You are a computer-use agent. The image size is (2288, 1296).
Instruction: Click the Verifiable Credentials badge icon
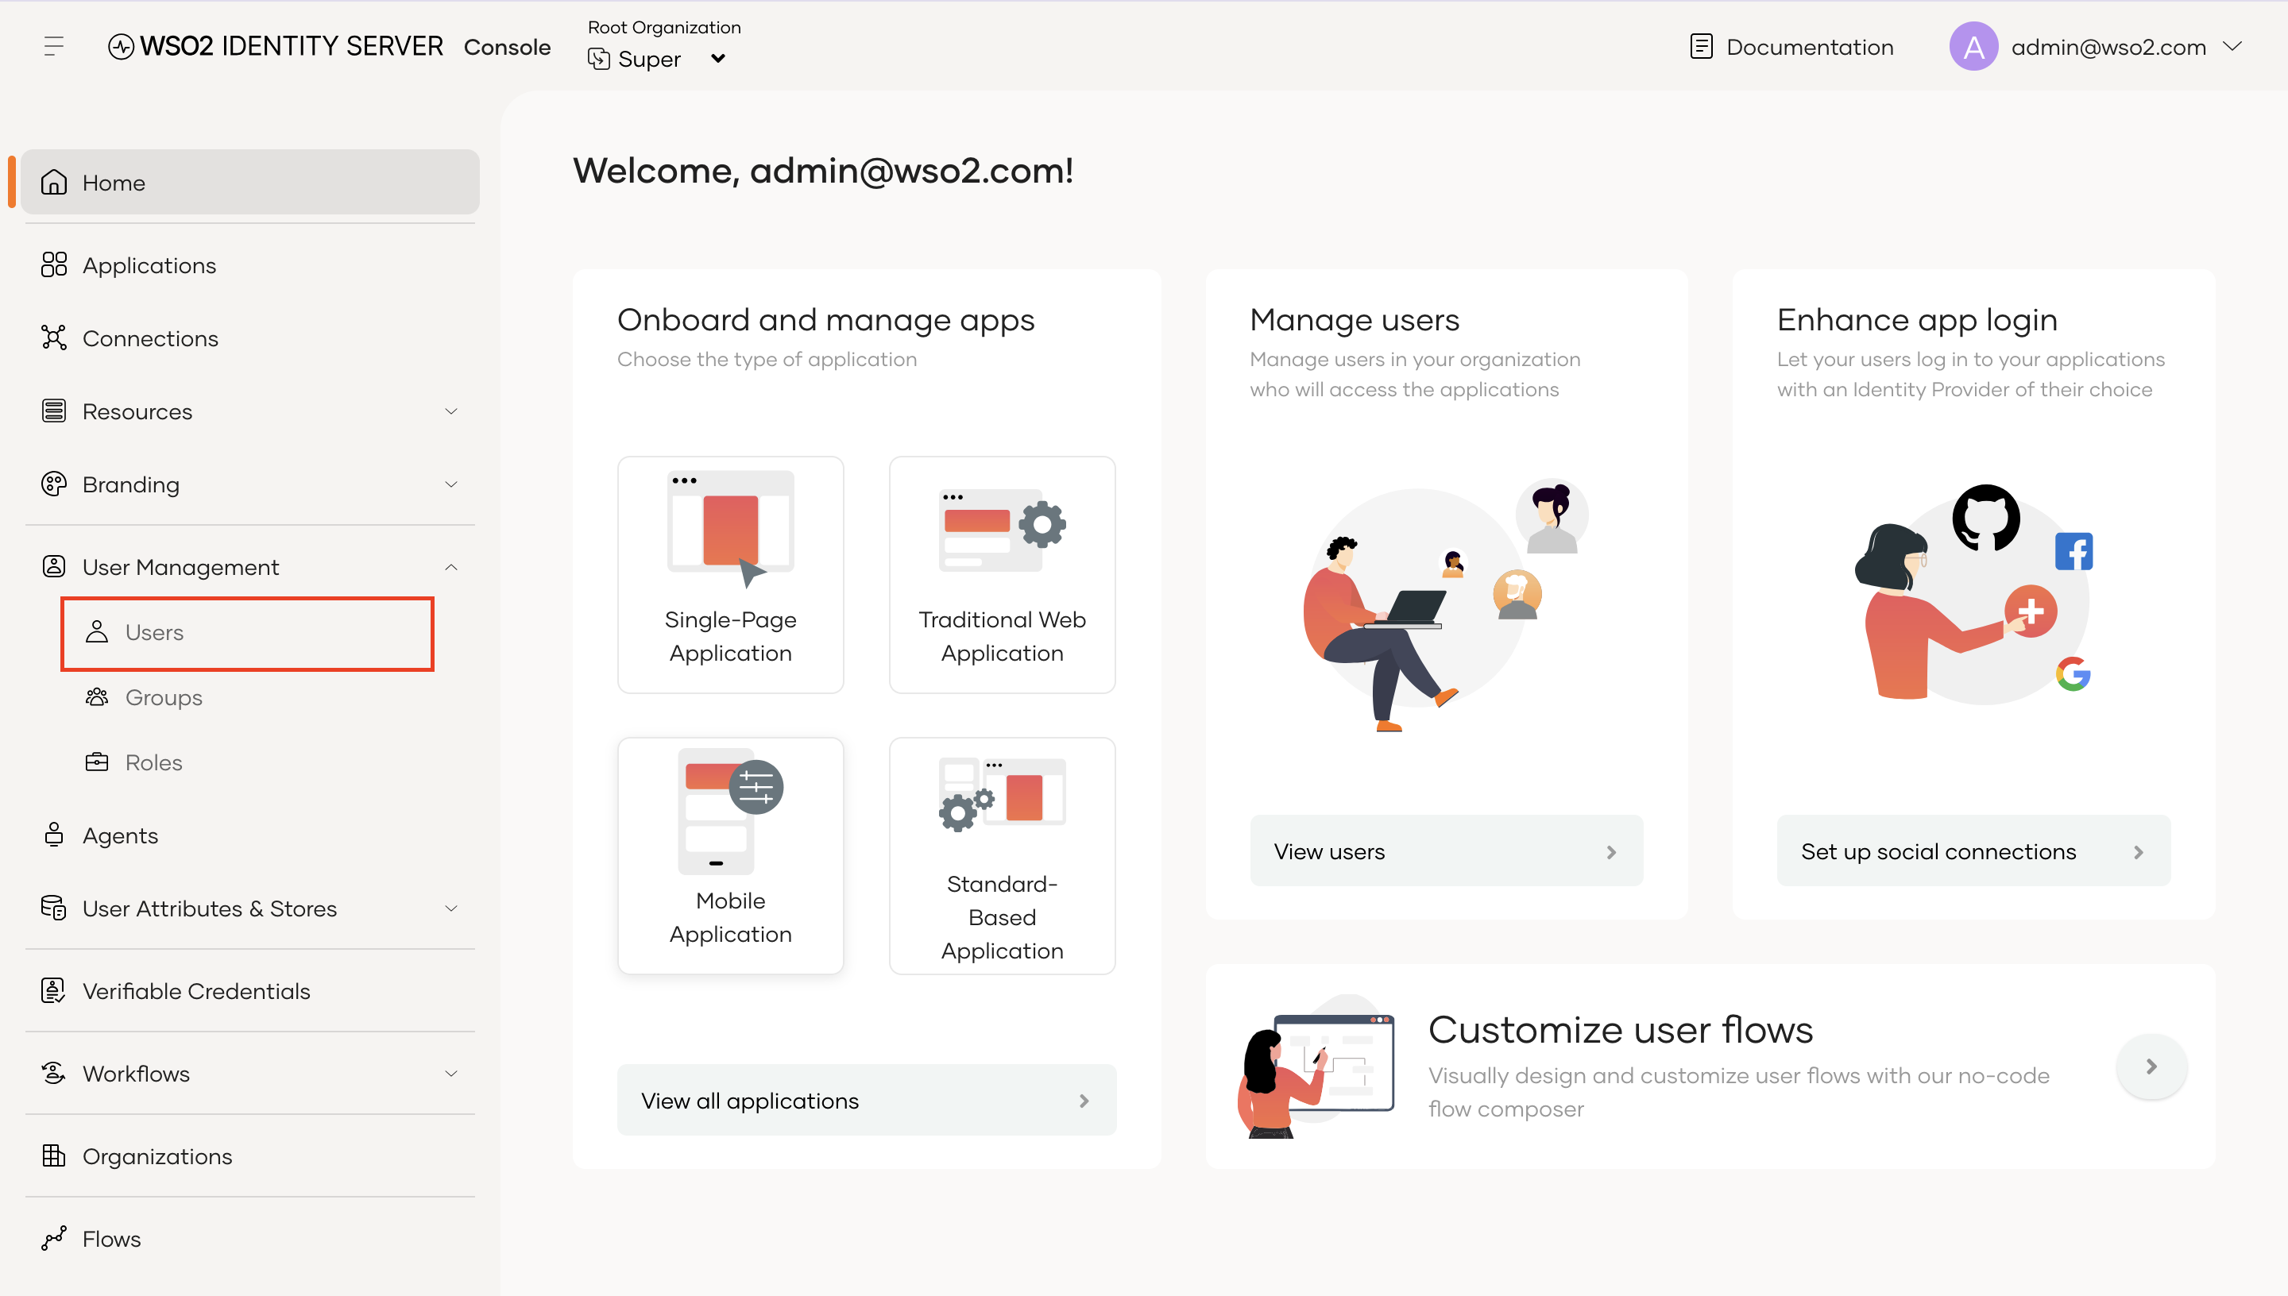[53, 991]
